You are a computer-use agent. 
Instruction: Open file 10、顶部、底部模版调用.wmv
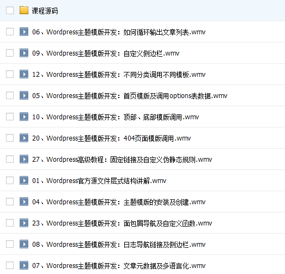pos(116,117)
